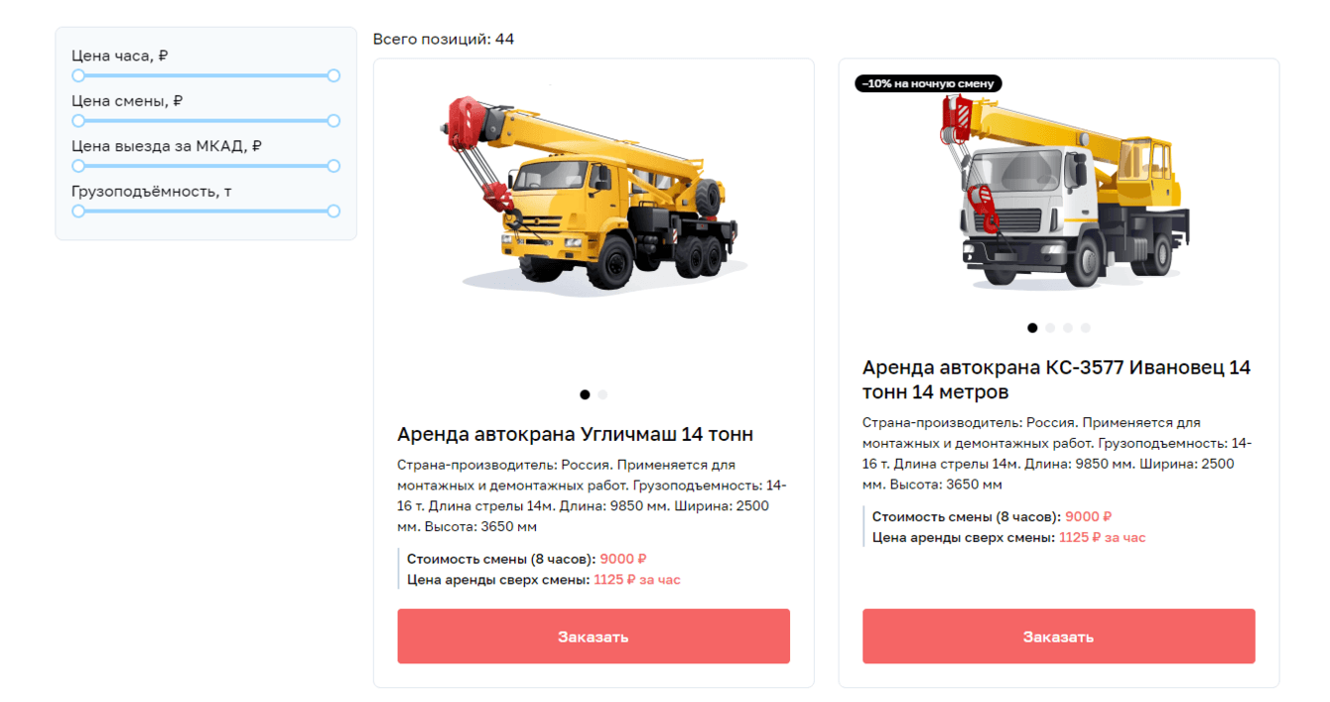The image size is (1330, 702).
Task: Select fourth image dot on Ивановец card
Action: (1086, 328)
